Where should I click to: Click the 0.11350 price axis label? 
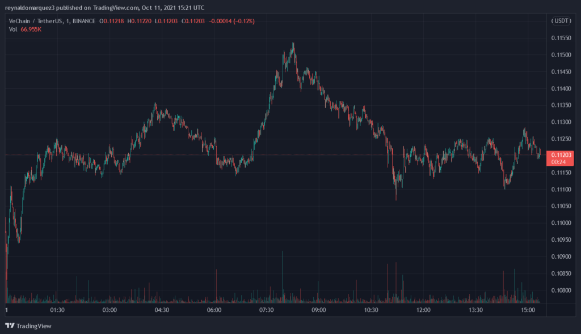[x=561, y=105]
